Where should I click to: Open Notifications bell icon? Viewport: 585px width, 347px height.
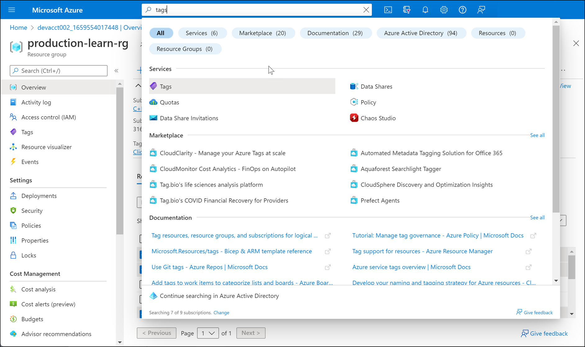click(425, 10)
